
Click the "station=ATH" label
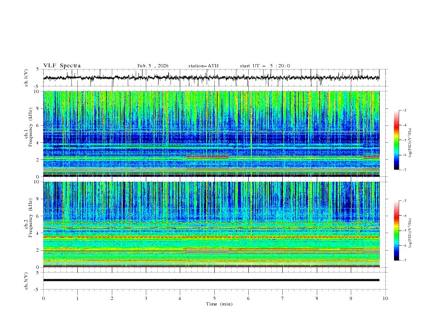click(x=203, y=66)
